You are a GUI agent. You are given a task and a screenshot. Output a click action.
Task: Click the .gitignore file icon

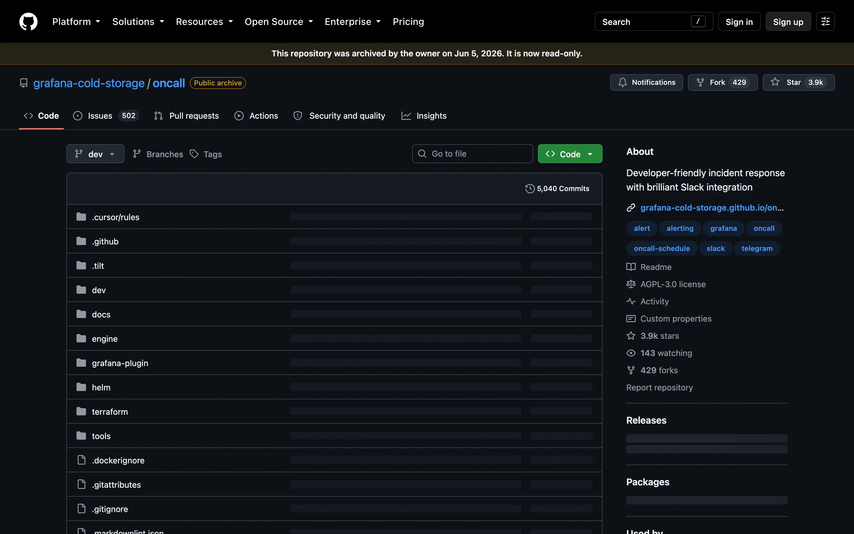pos(82,508)
